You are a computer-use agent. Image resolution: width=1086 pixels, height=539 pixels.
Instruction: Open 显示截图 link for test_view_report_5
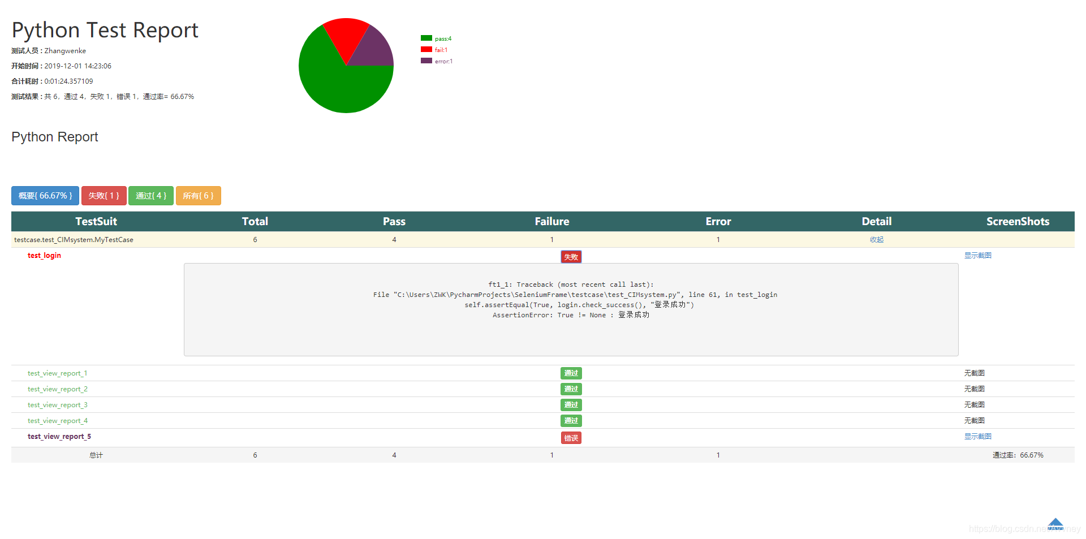[978, 437]
